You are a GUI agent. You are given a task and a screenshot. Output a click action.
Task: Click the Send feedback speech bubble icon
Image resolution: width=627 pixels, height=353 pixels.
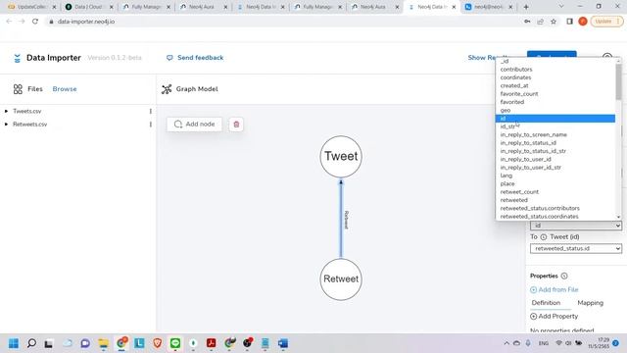[x=169, y=58]
